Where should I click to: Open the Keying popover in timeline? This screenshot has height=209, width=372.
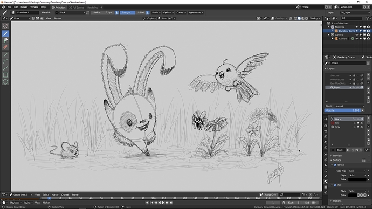coord(27,203)
